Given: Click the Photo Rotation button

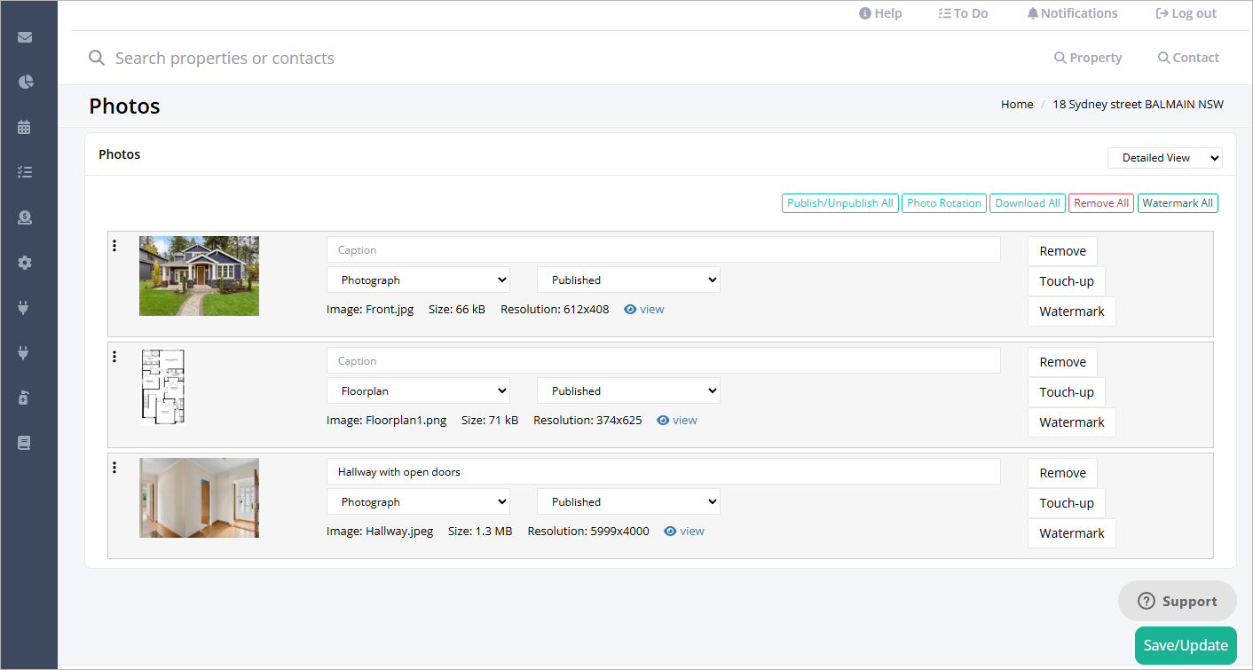Looking at the screenshot, I should (943, 203).
